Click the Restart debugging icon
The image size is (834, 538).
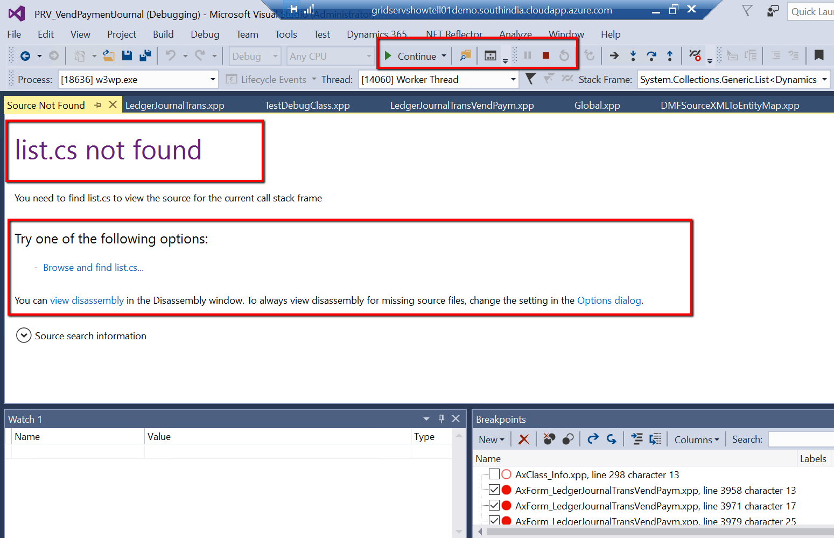pyautogui.click(x=563, y=55)
